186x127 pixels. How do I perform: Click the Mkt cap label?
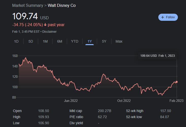[x=76, y=111]
